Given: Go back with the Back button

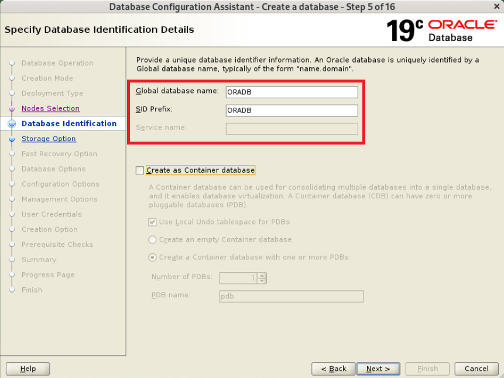Looking at the screenshot, I should (333, 369).
